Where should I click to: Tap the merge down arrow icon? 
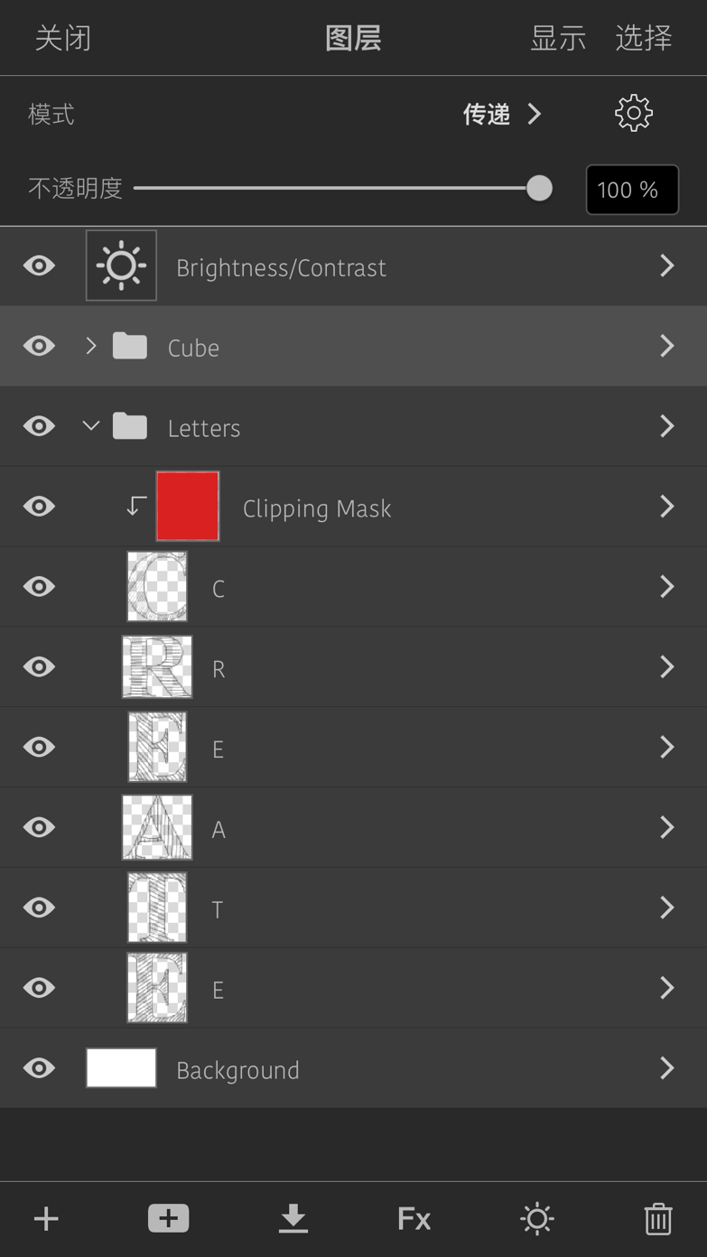tap(293, 1219)
